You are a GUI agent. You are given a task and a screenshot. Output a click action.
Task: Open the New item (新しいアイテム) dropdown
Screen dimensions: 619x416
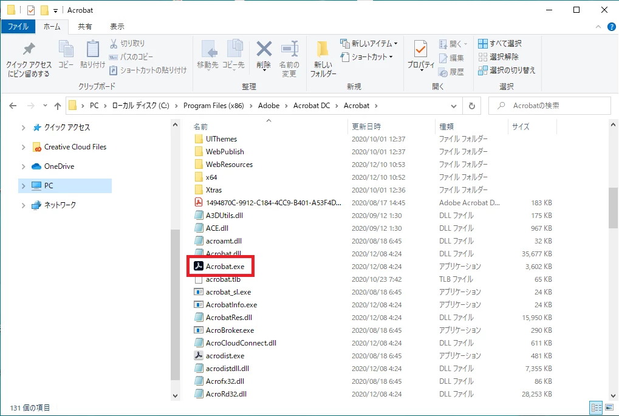point(369,43)
